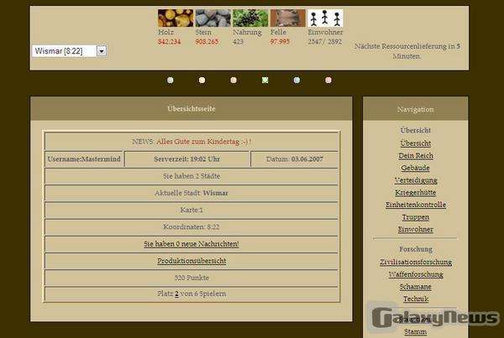Viewport: 504px width, 338px height.
Task: Click the 'Serverzeit: 19:02 Uhr' cell
Action: coord(187,159)
